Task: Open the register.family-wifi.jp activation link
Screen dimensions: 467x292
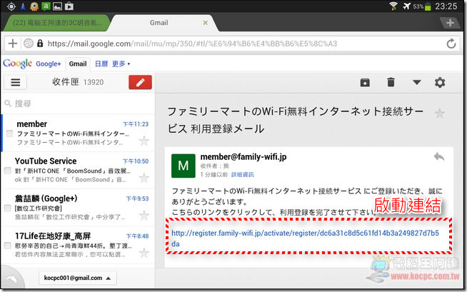Action: [x=305, y=238]
